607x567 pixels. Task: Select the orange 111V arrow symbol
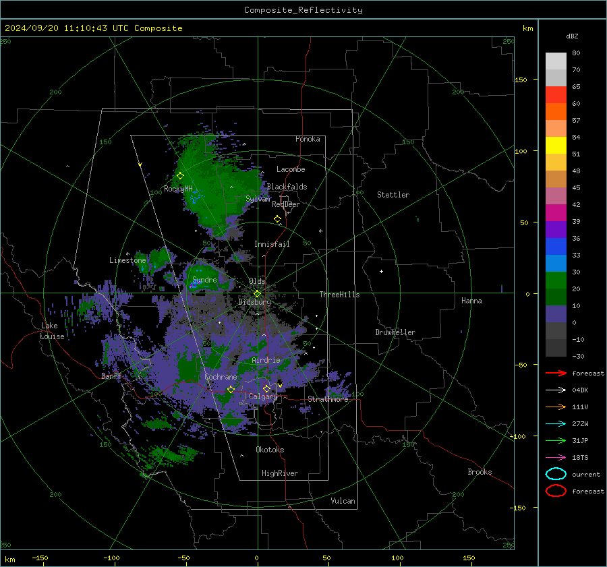coord(556,407)
